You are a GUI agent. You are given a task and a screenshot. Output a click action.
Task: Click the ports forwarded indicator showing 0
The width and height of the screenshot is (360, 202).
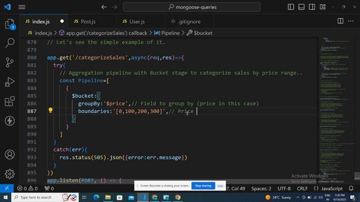[x=49, y=189]
